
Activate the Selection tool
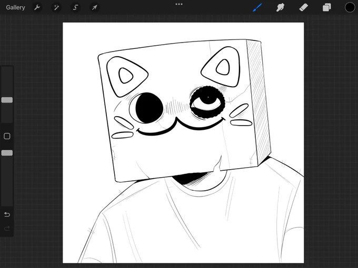[75, 7]
